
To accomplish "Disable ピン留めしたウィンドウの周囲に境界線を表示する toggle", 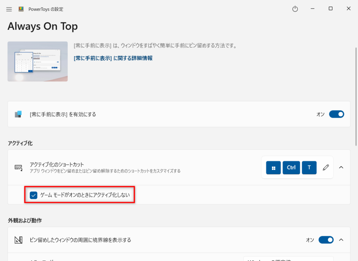I will point(326,240).
